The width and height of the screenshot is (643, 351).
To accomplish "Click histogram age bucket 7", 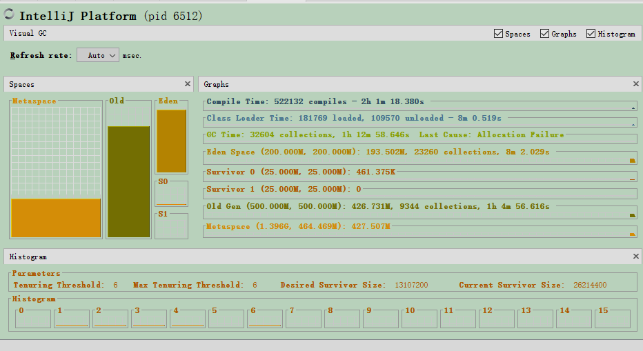I will (304, 318).
